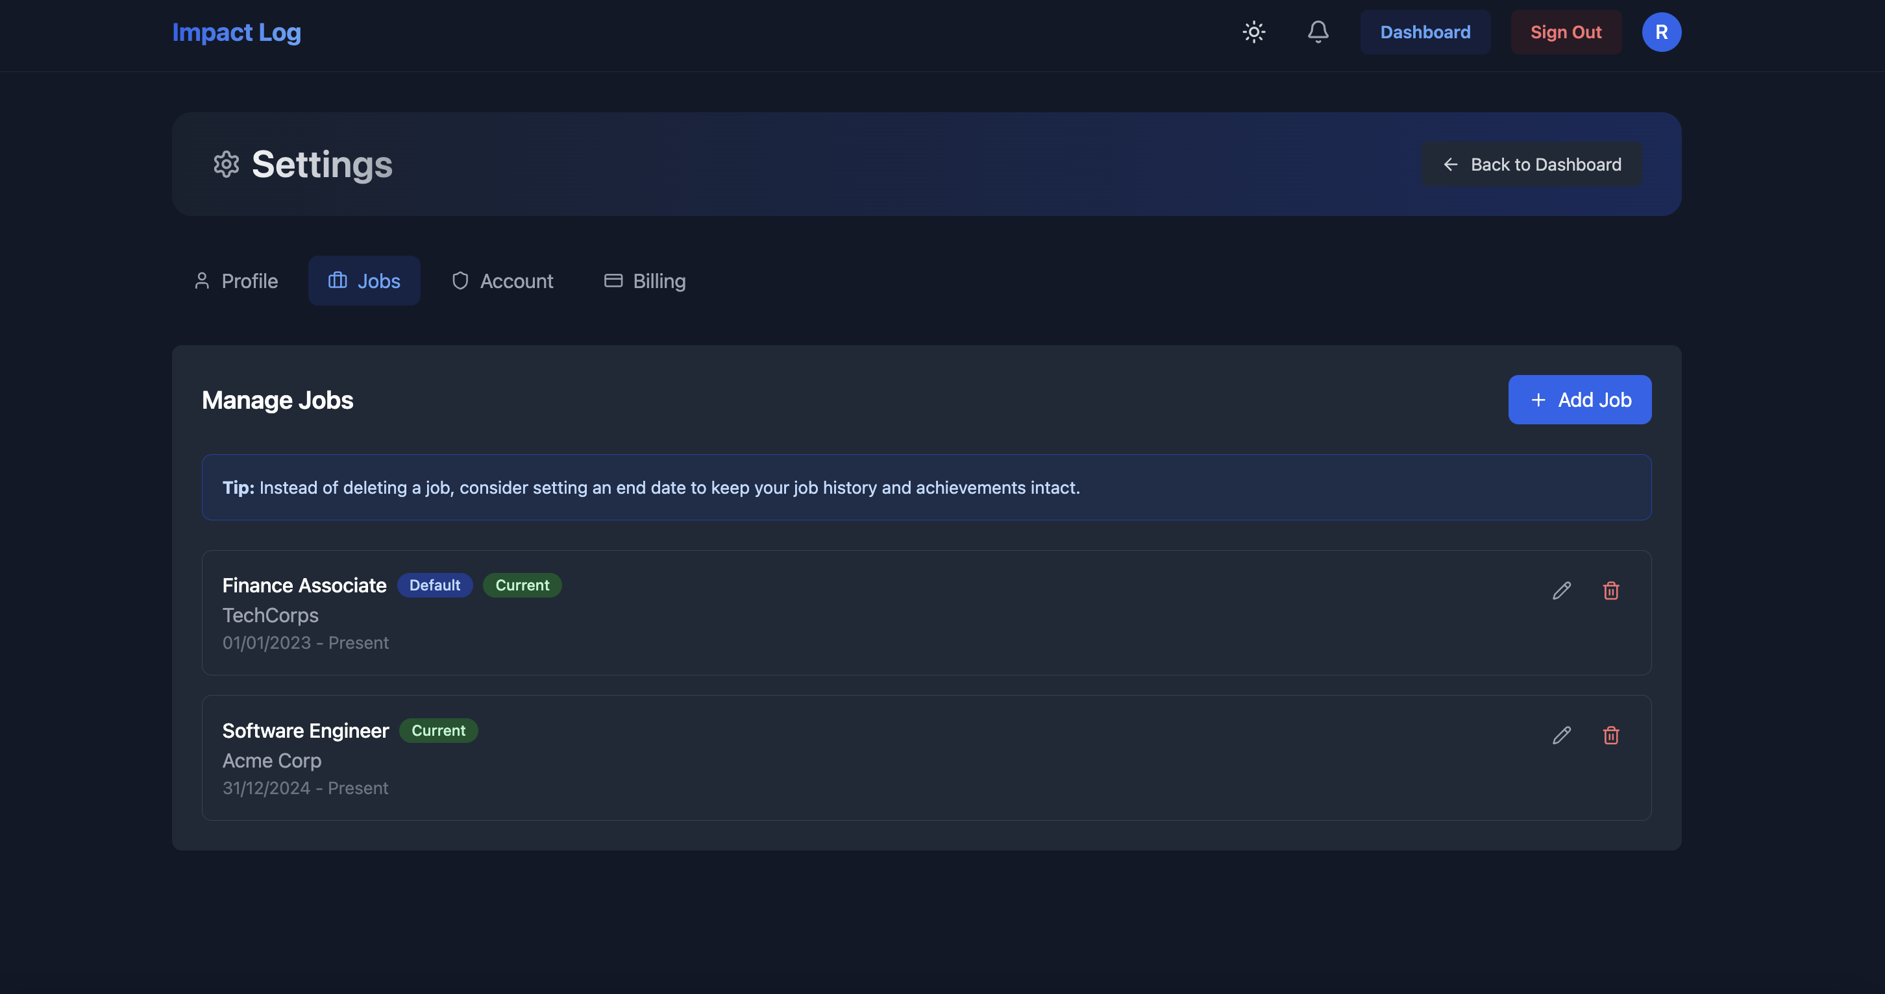Click the Current badge on Finance Associate
1885x994 pixels.
[x=522, y=585]
